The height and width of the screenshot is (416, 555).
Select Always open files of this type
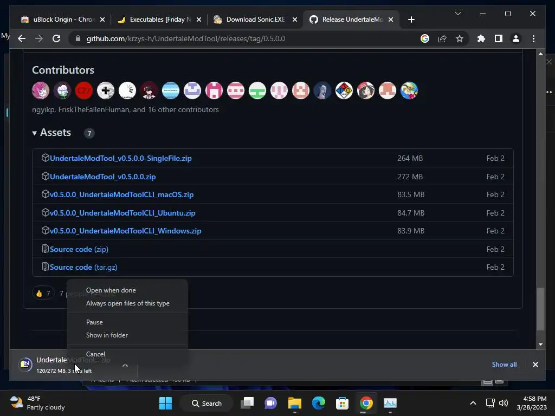click(x=127, y=303)
